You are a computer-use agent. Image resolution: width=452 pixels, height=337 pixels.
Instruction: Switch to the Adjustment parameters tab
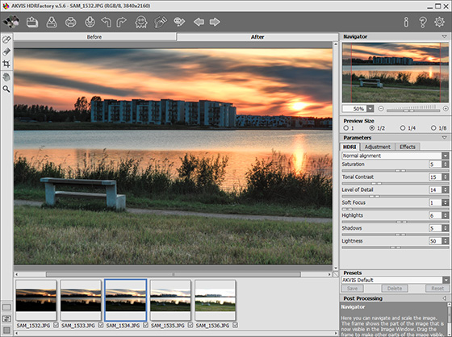[x=378, y=147]
